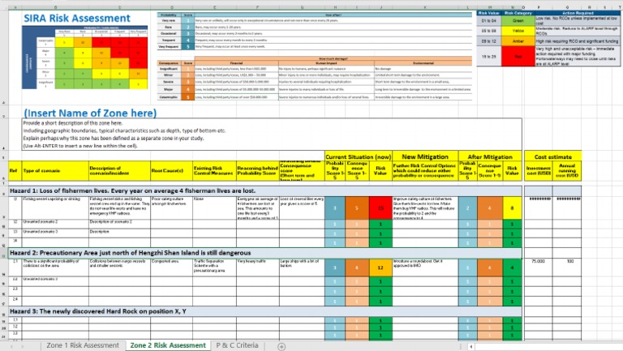
Task: Select the 'Very heavy traffic' reasoning cell
Action: tap(257, 268)
